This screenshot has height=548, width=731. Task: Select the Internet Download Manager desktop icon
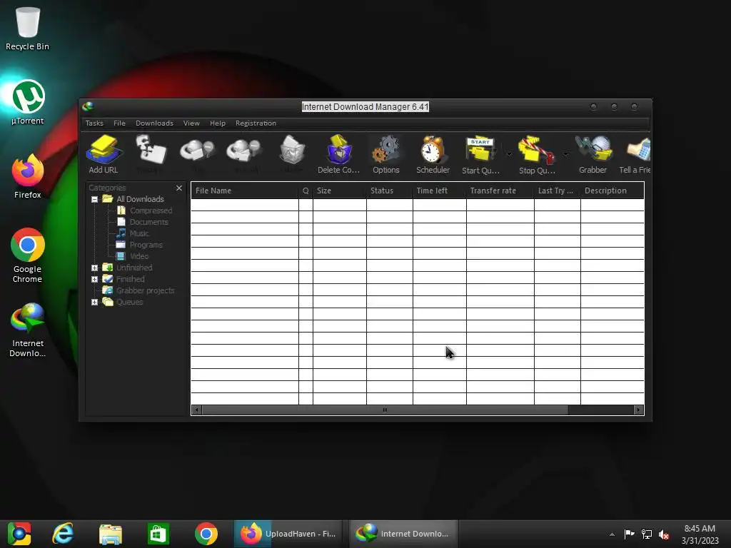[28, 330]
